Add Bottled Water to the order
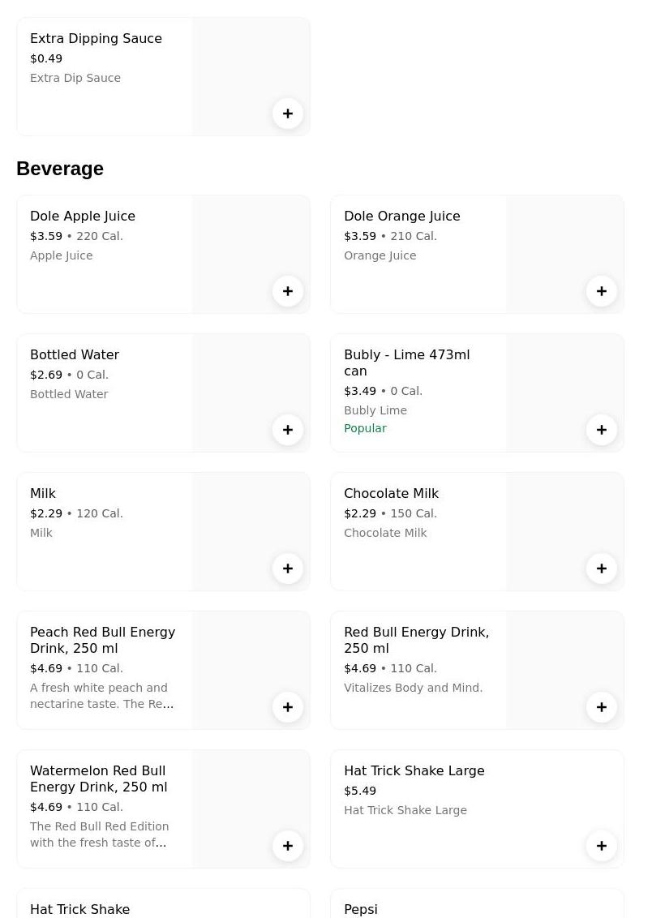This screenshot has width=652, height=918. pyautogui.click(x=288, y=430)
